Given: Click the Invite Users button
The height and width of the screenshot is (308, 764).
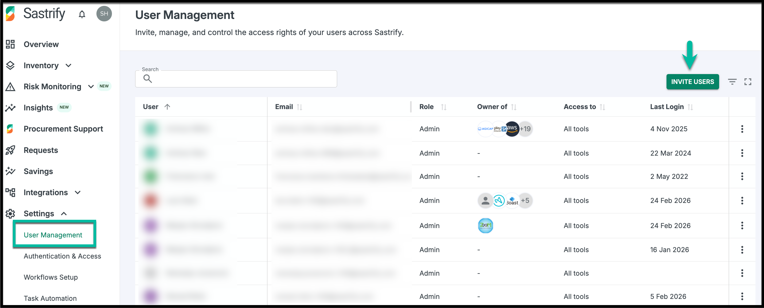Looking at the screenshot, I should (x=692, y=82).
